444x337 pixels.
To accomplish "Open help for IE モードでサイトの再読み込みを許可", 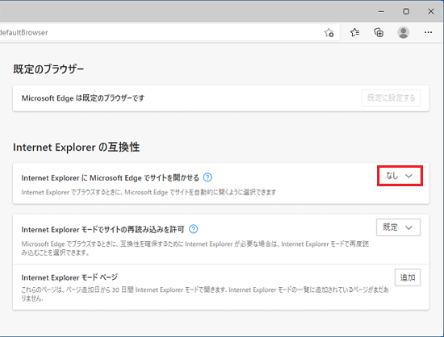I will pos(194,229).
